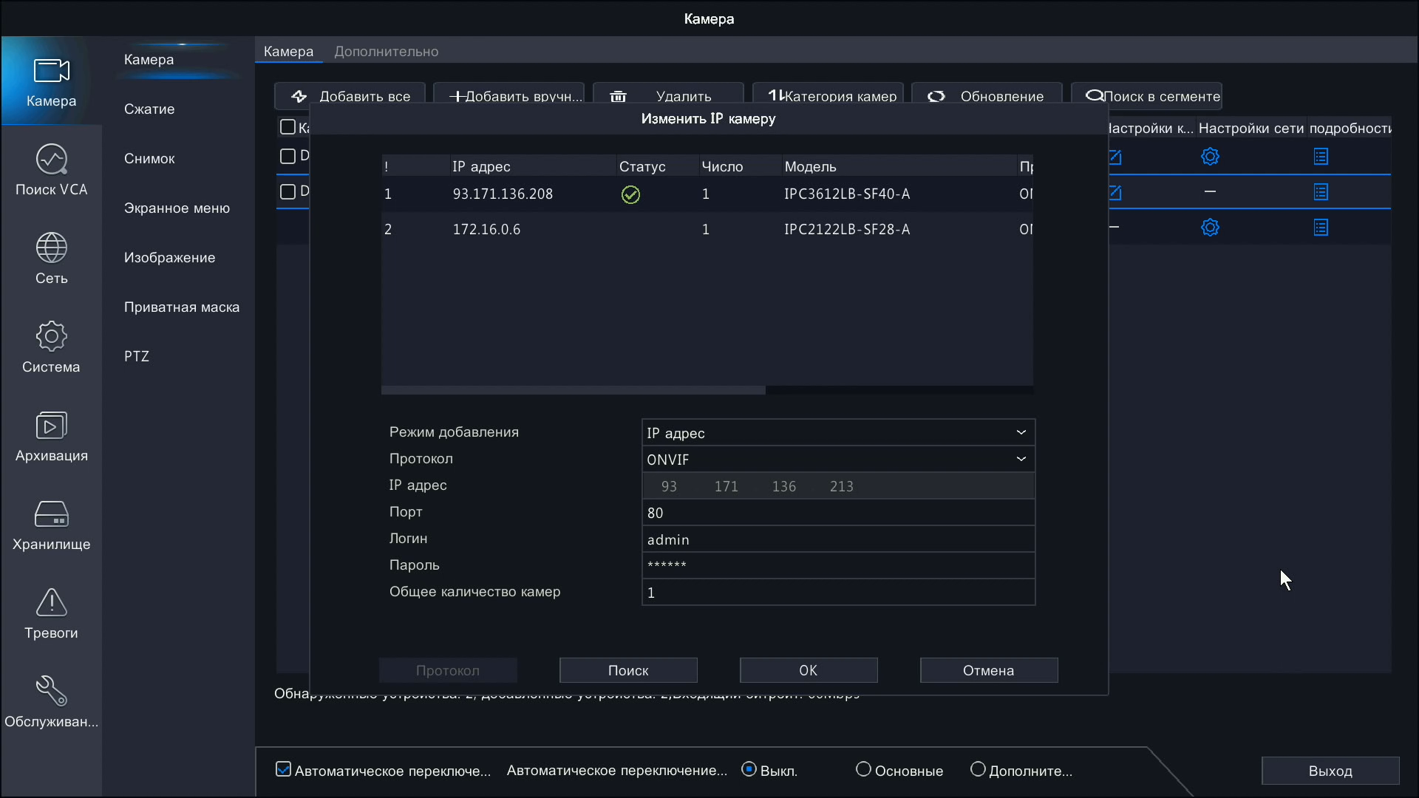Click the подробности column header
The width and height of the screenshot is (1419, 798).
click(1350, 128)
